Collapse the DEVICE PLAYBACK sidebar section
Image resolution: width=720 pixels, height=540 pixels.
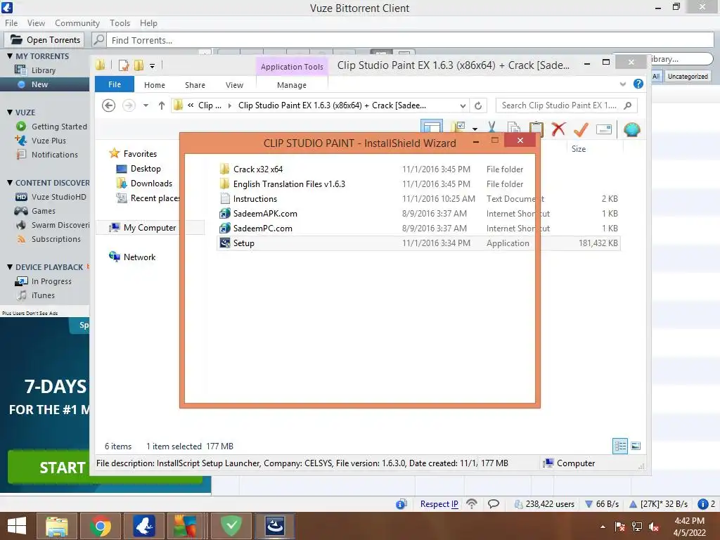click(x=10, y=266)
